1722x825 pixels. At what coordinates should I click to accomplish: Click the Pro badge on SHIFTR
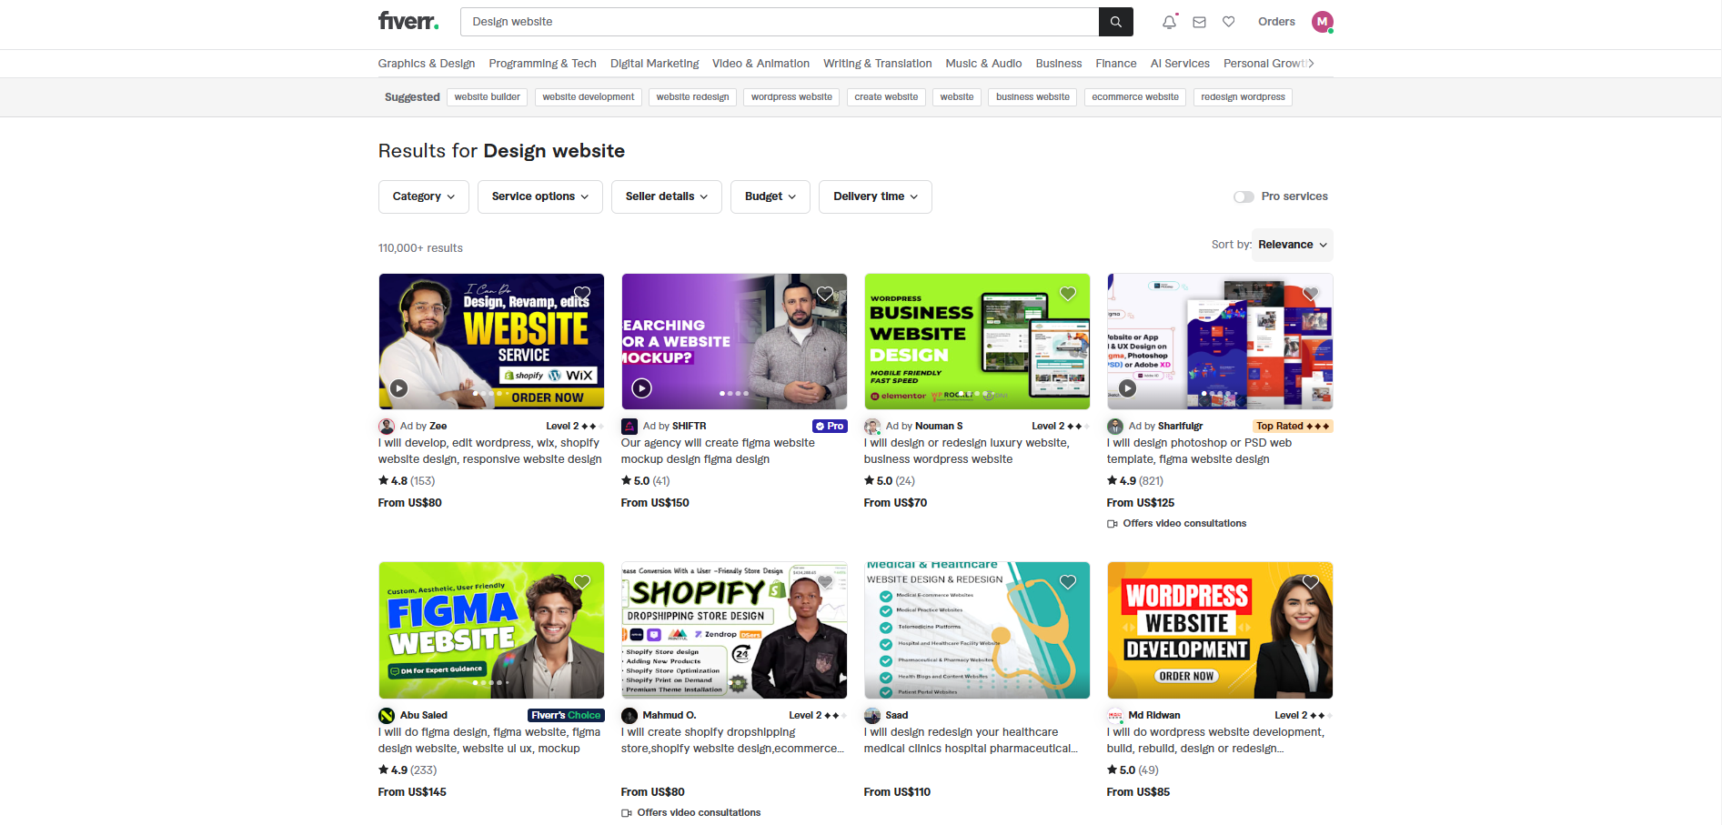point(830,426)
